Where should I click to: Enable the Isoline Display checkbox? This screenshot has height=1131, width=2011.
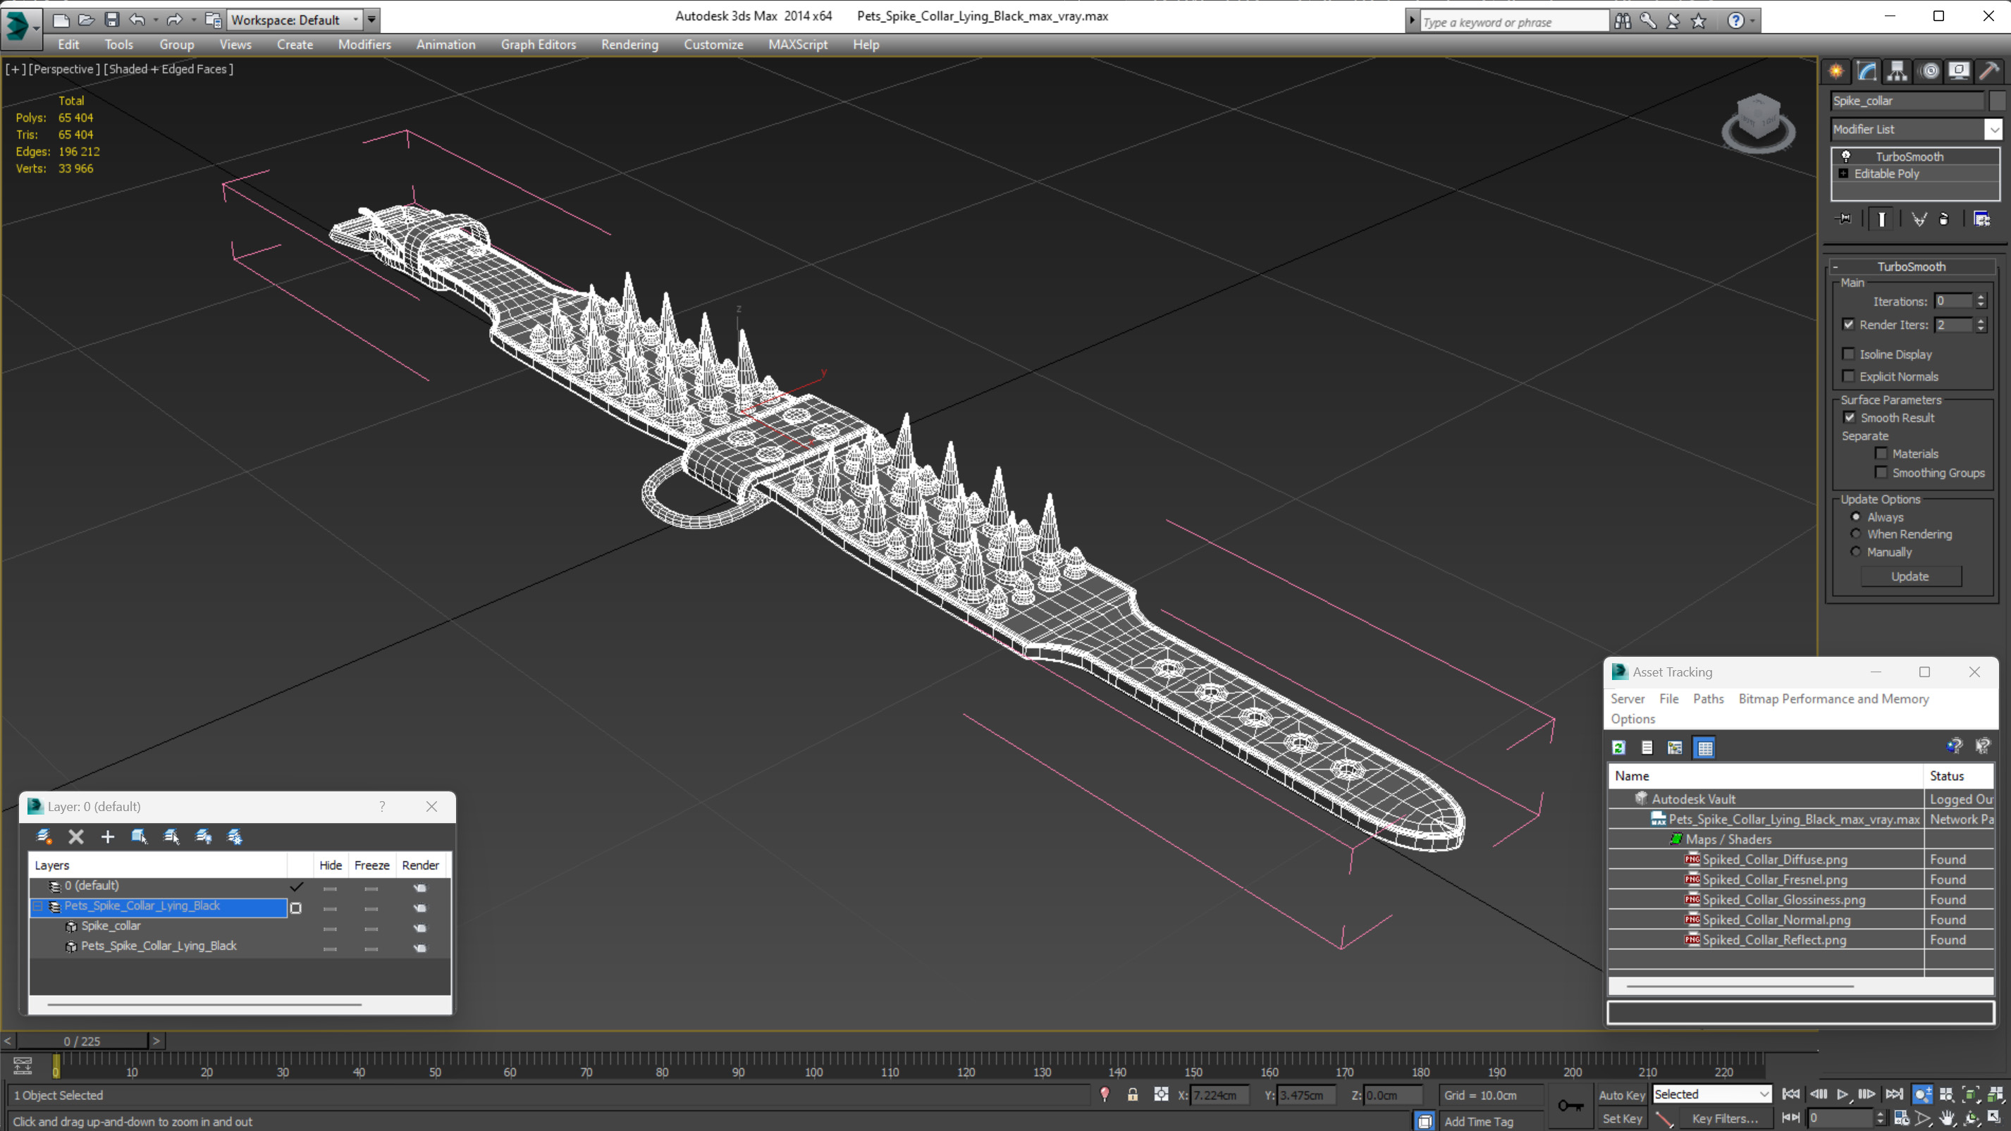pos(1849,354)
